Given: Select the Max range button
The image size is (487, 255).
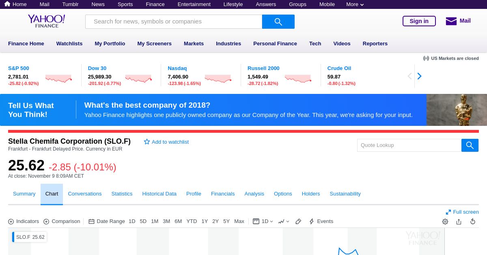Looking at the screenshot, I should click(239, 221).
